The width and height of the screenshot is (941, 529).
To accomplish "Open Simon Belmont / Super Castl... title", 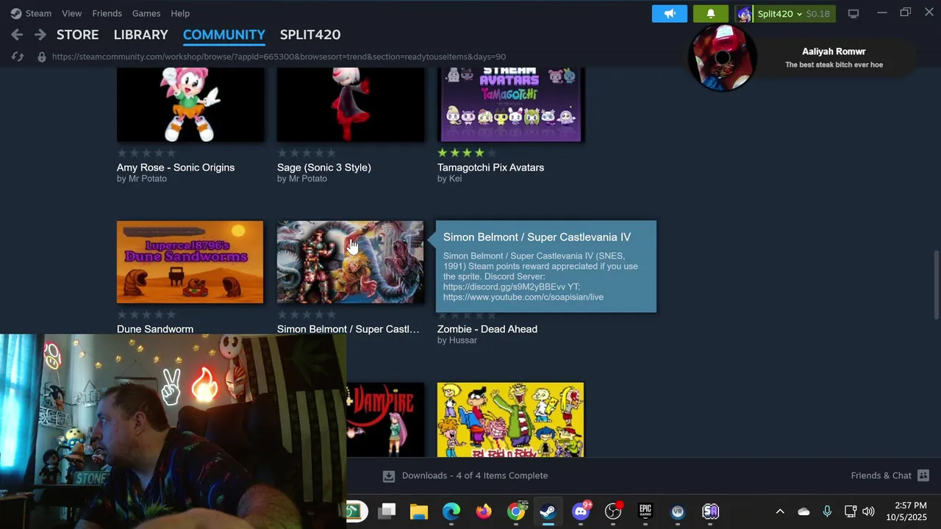I will pos(348,329).
